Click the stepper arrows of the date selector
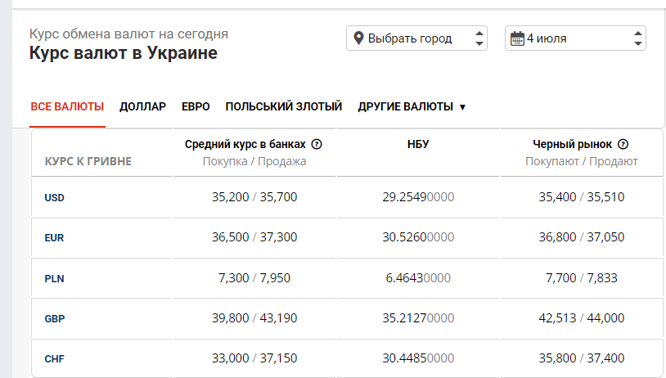Image resolution: width=666 pixels, height=378 pixels. (638, 38)
